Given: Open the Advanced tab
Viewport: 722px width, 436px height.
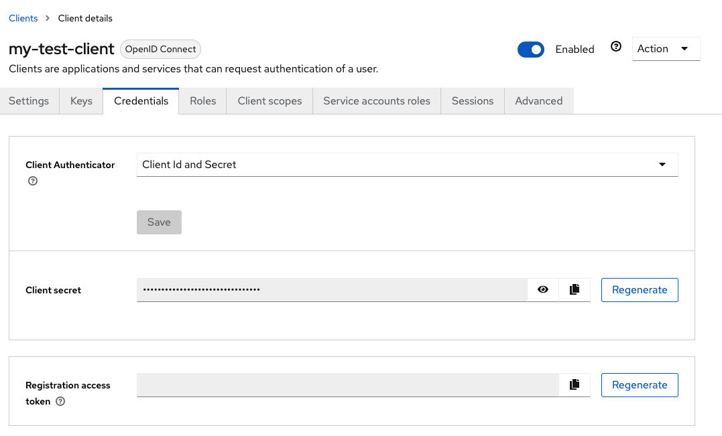Looking at the screenshot, I should click(x=539, y=100).
